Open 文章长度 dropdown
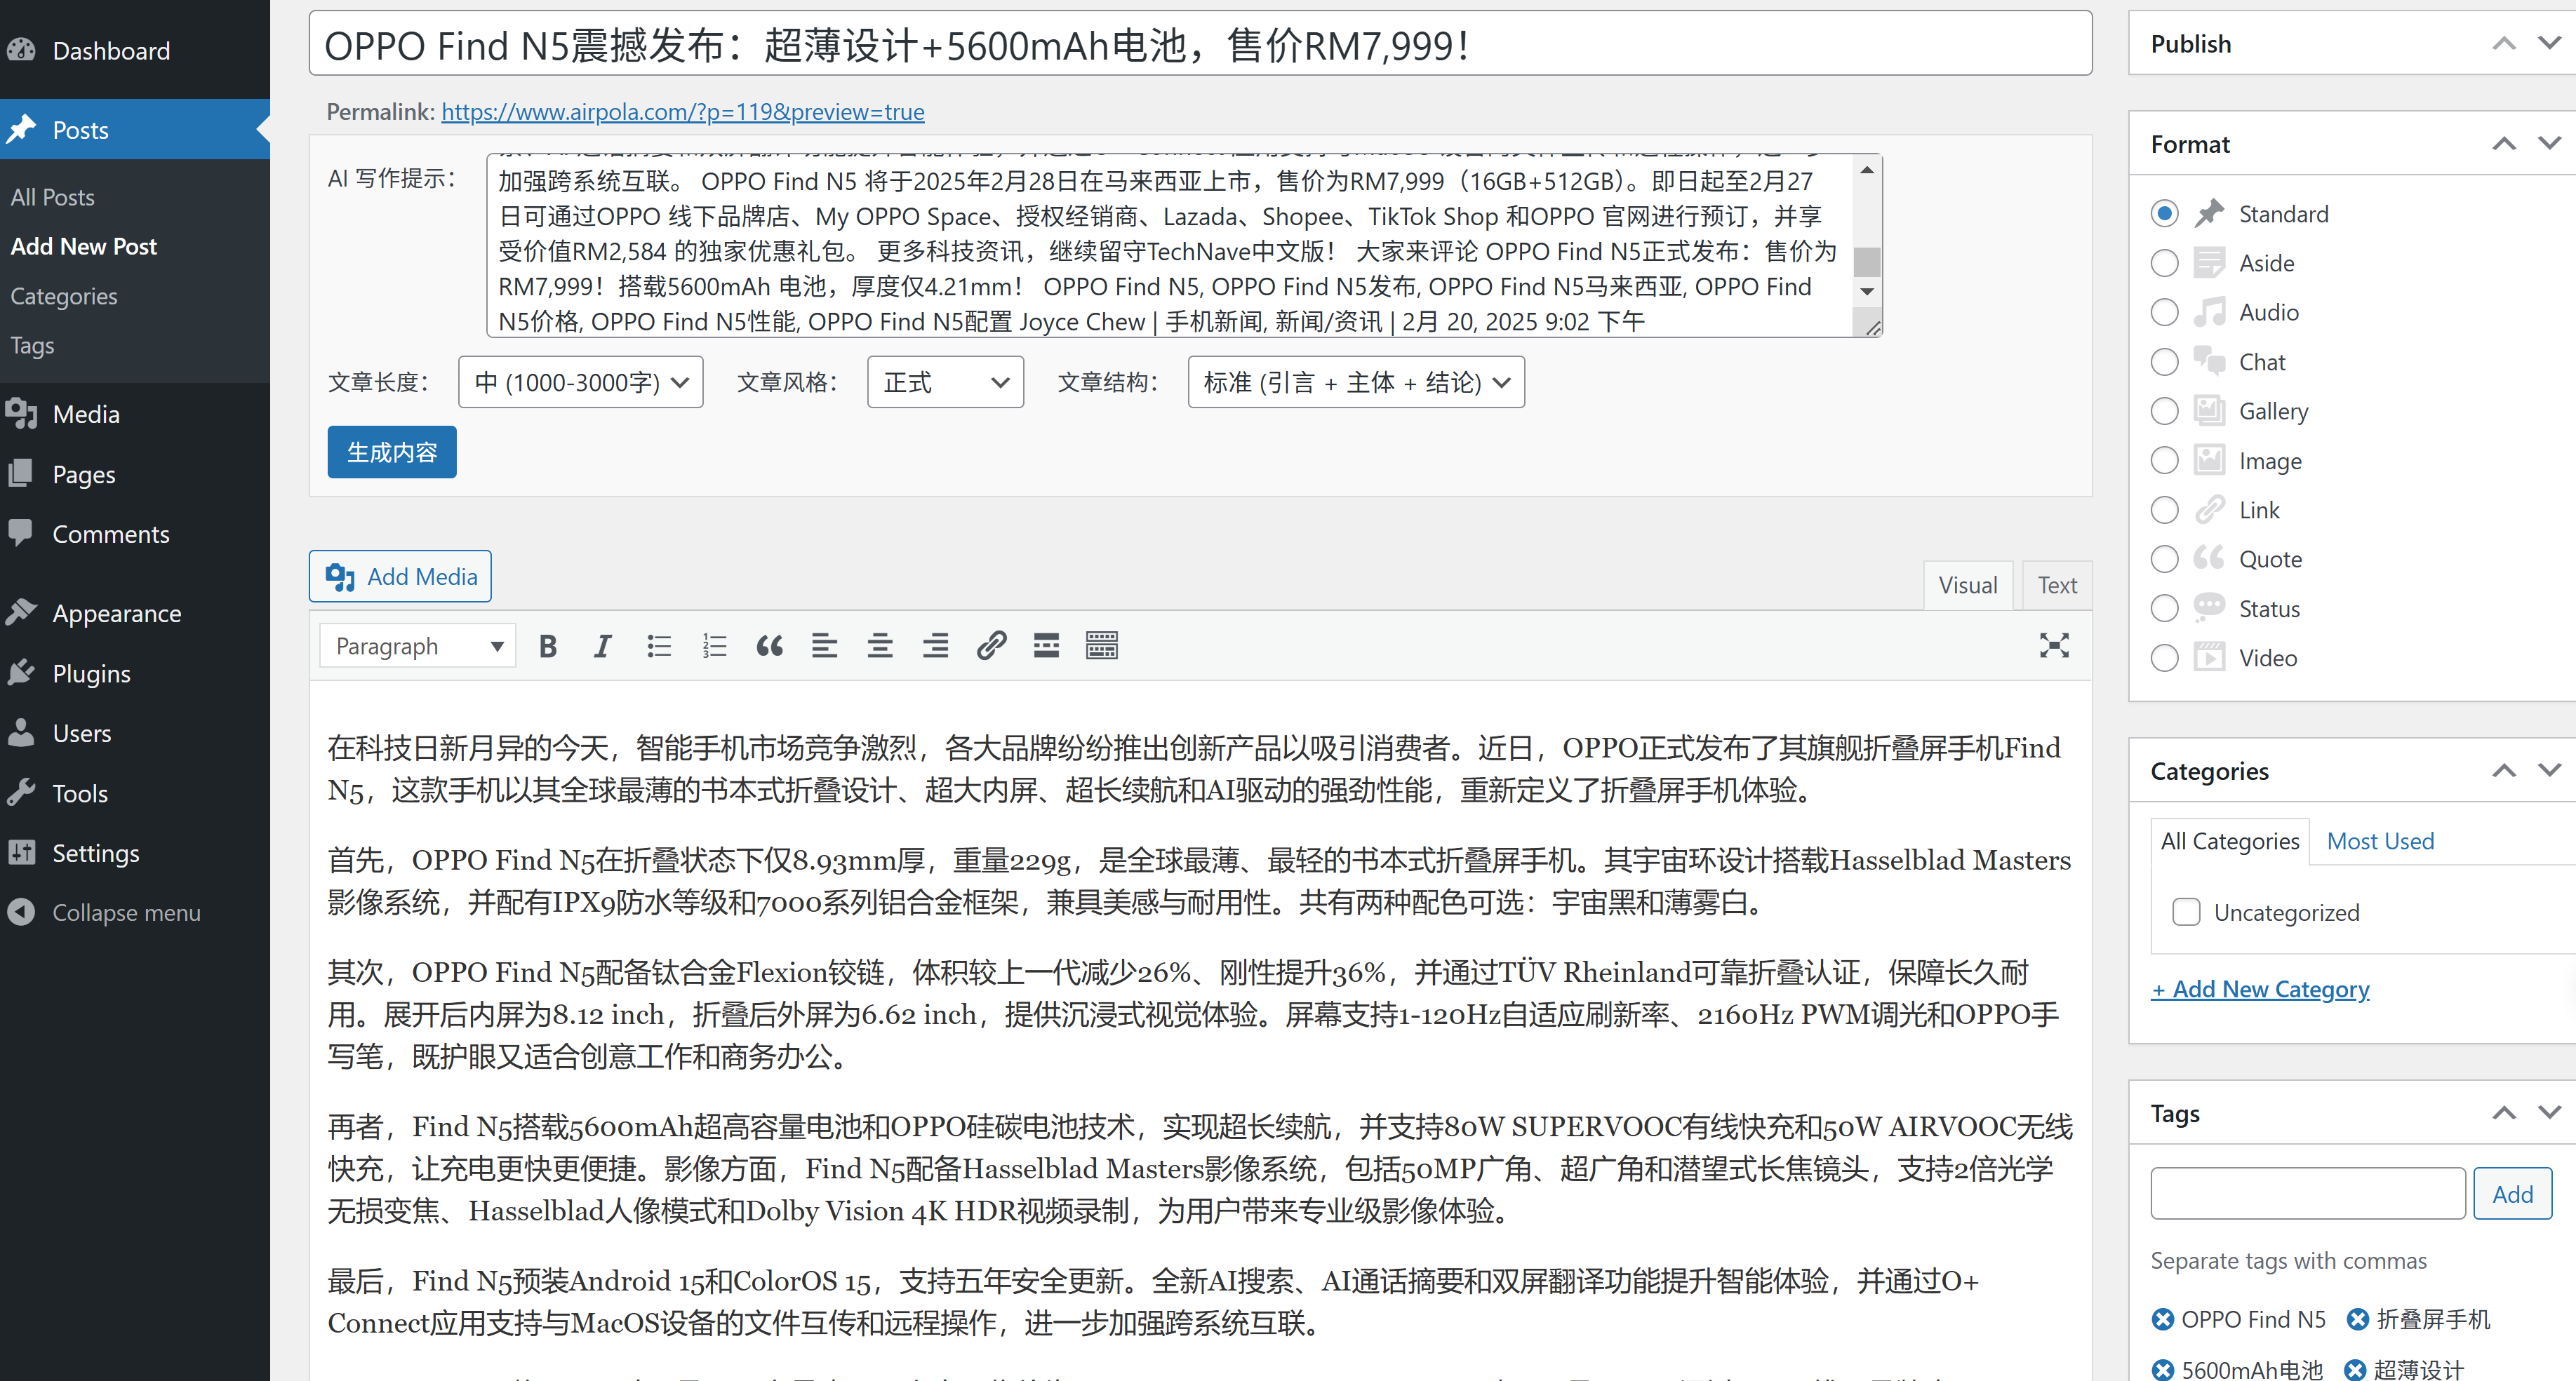 (580, 383)
